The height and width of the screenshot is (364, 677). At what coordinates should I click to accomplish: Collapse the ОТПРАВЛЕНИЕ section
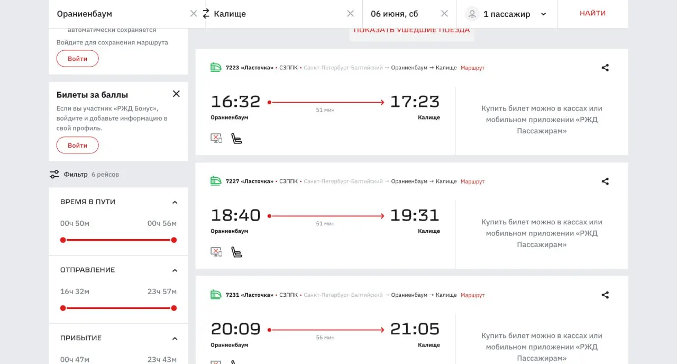point(175,270)
